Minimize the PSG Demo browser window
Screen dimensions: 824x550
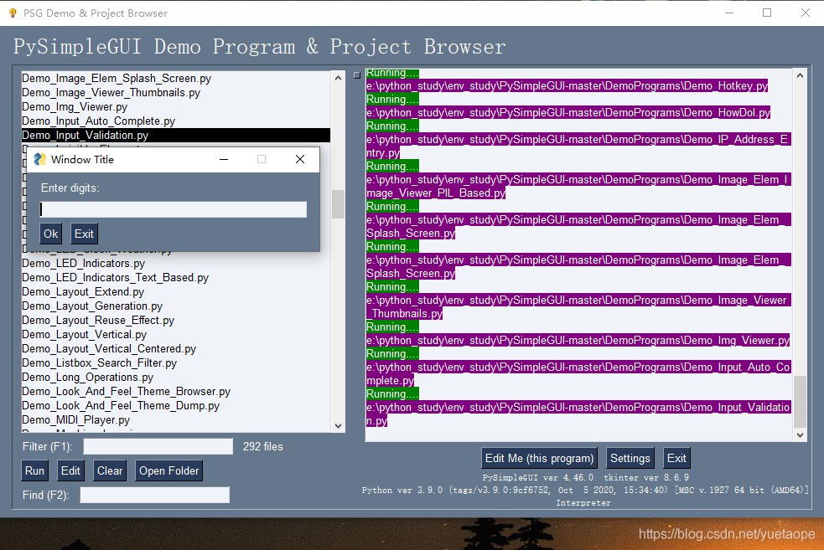coord(729,13)
